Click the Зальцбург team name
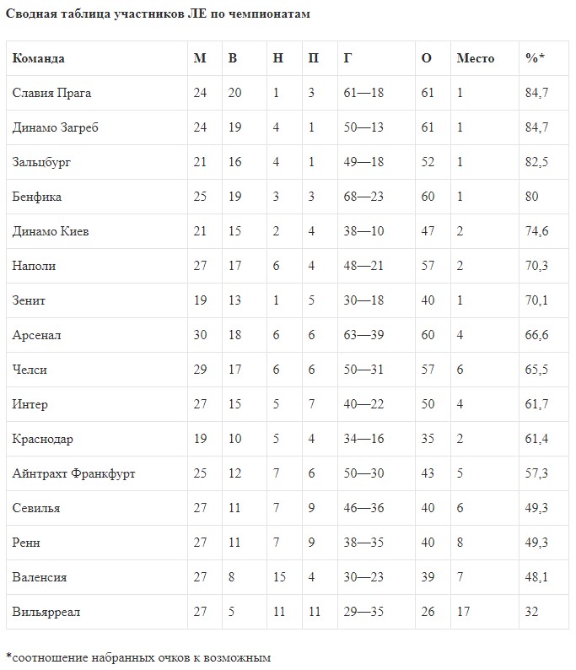The width and height of the screenshot is (576, 670). pyautogui.click(x=42, y=162)
